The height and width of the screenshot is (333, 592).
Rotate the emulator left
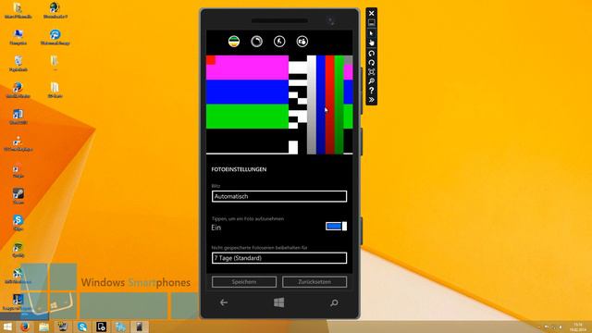pos(372,53)
